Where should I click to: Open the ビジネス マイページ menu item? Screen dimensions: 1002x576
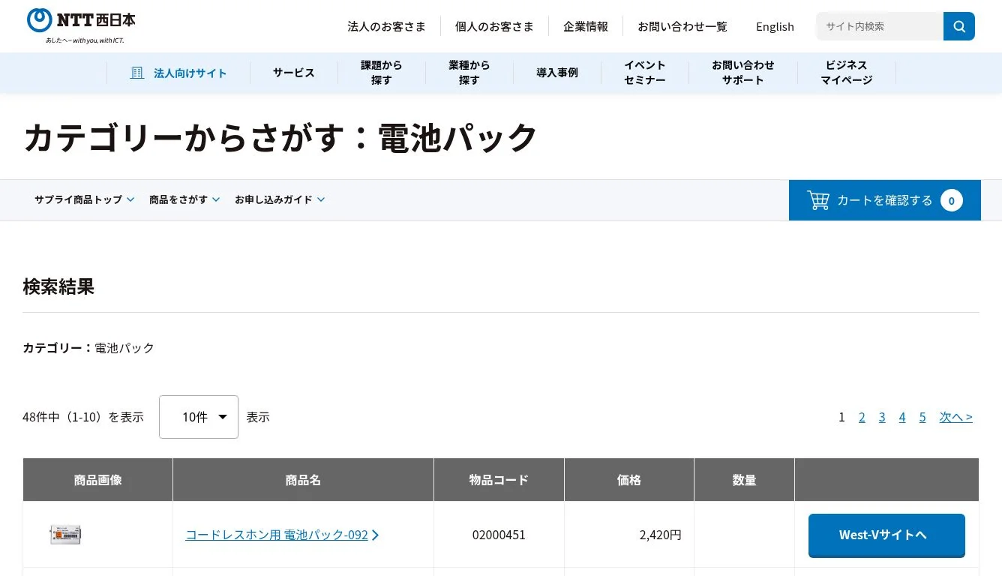tap(847, 73)
